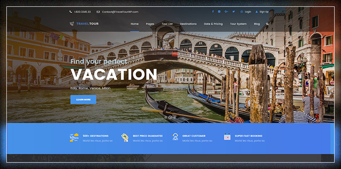Click the envelope icon beside the contact email
341x169 pixels.
(x=98, y=12)
